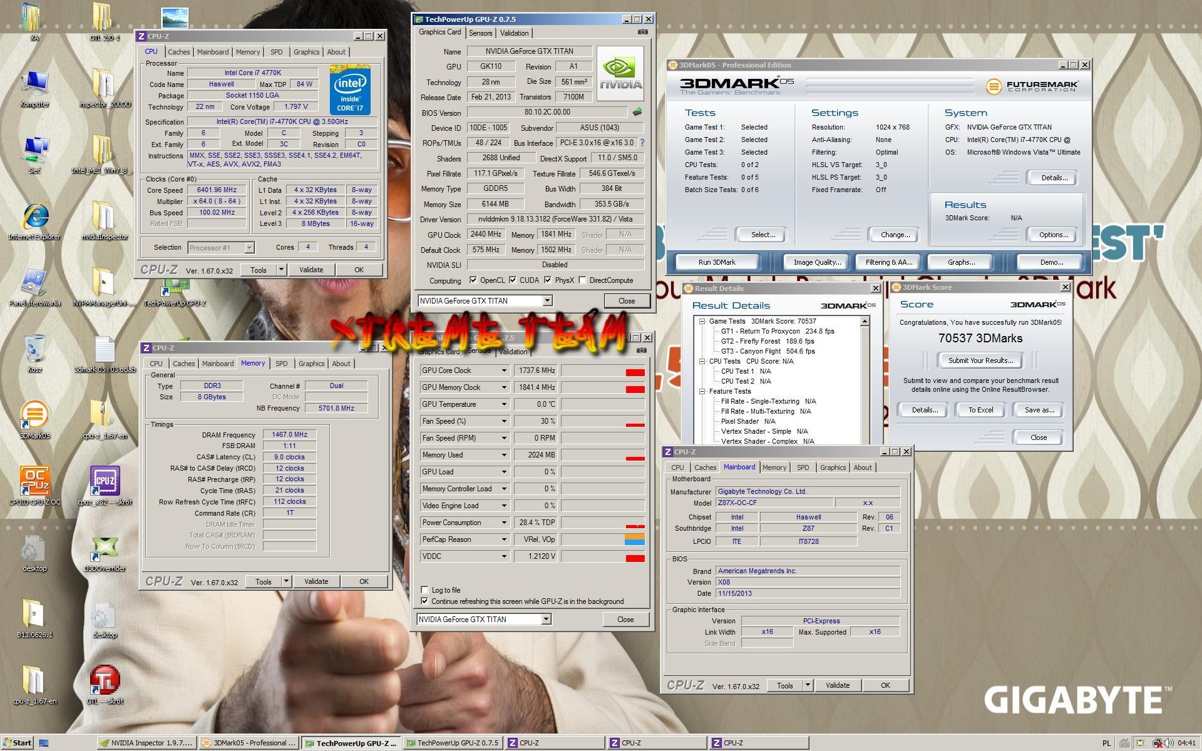Open the PerfCap Reason sensor dropdown
Image resolution: width=1202 pixels, height=751 pixels.
(x=503, y=539)
